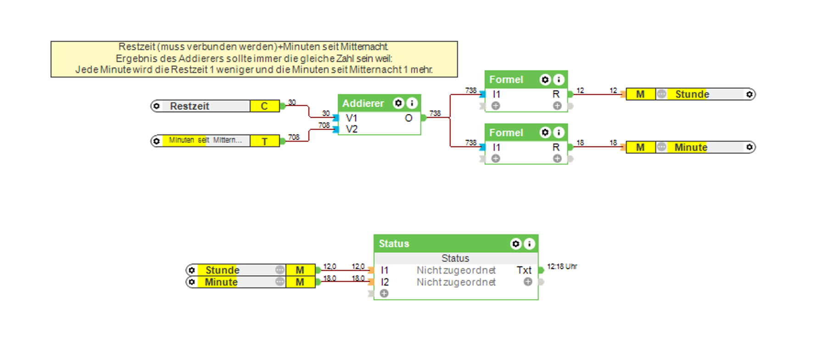This screenshot has width=827, height=364.
Task: Select the yellow C tag of Restzeit
Action: 264,106
